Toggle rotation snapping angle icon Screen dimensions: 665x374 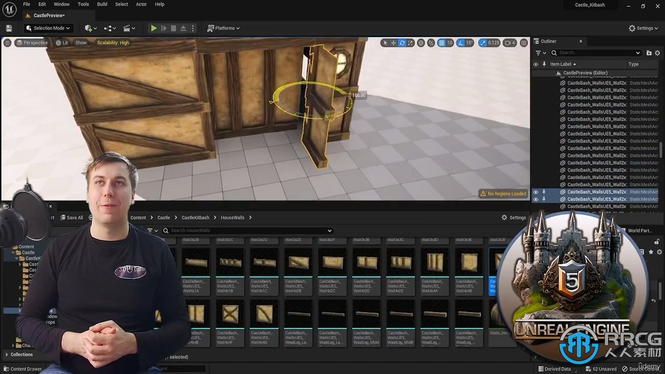point(461,43)
